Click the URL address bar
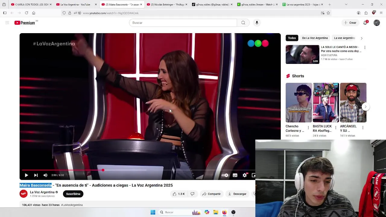This screenshot has width=386, height=217. tap(196, 13)
